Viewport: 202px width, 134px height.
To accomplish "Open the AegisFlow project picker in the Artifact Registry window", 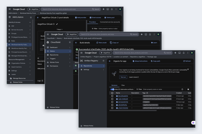I will (106, 53).
